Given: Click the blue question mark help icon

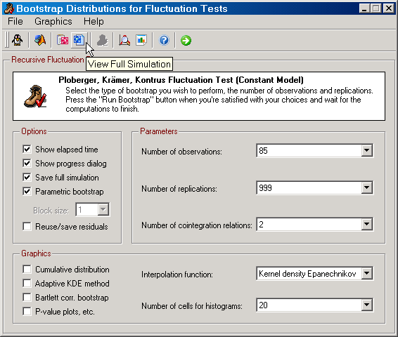Looking at the screenshot, I should (x=164, y=40).
